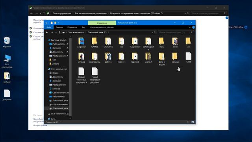The image size is (252, 142).
Task: Select Этот компьютер in navigation pane
Action: click(x=57, y=69)
